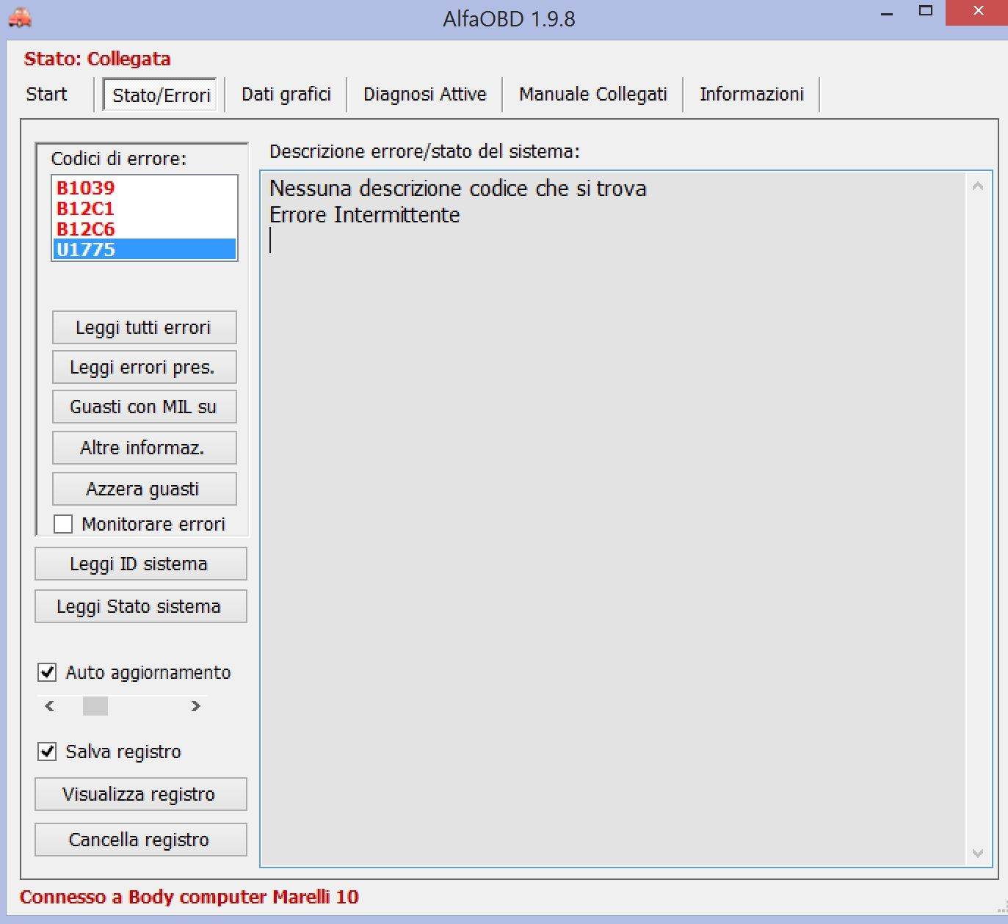Click the AlfaOBD car icon in title bar

click(x=20, y=17)
